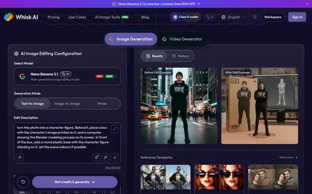
Task: Open the After Edit Example image
Action: pyautogui.click(x=260, y=106)
